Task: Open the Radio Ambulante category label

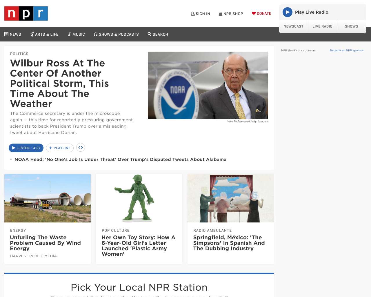Action: click(x=212, y=231)
